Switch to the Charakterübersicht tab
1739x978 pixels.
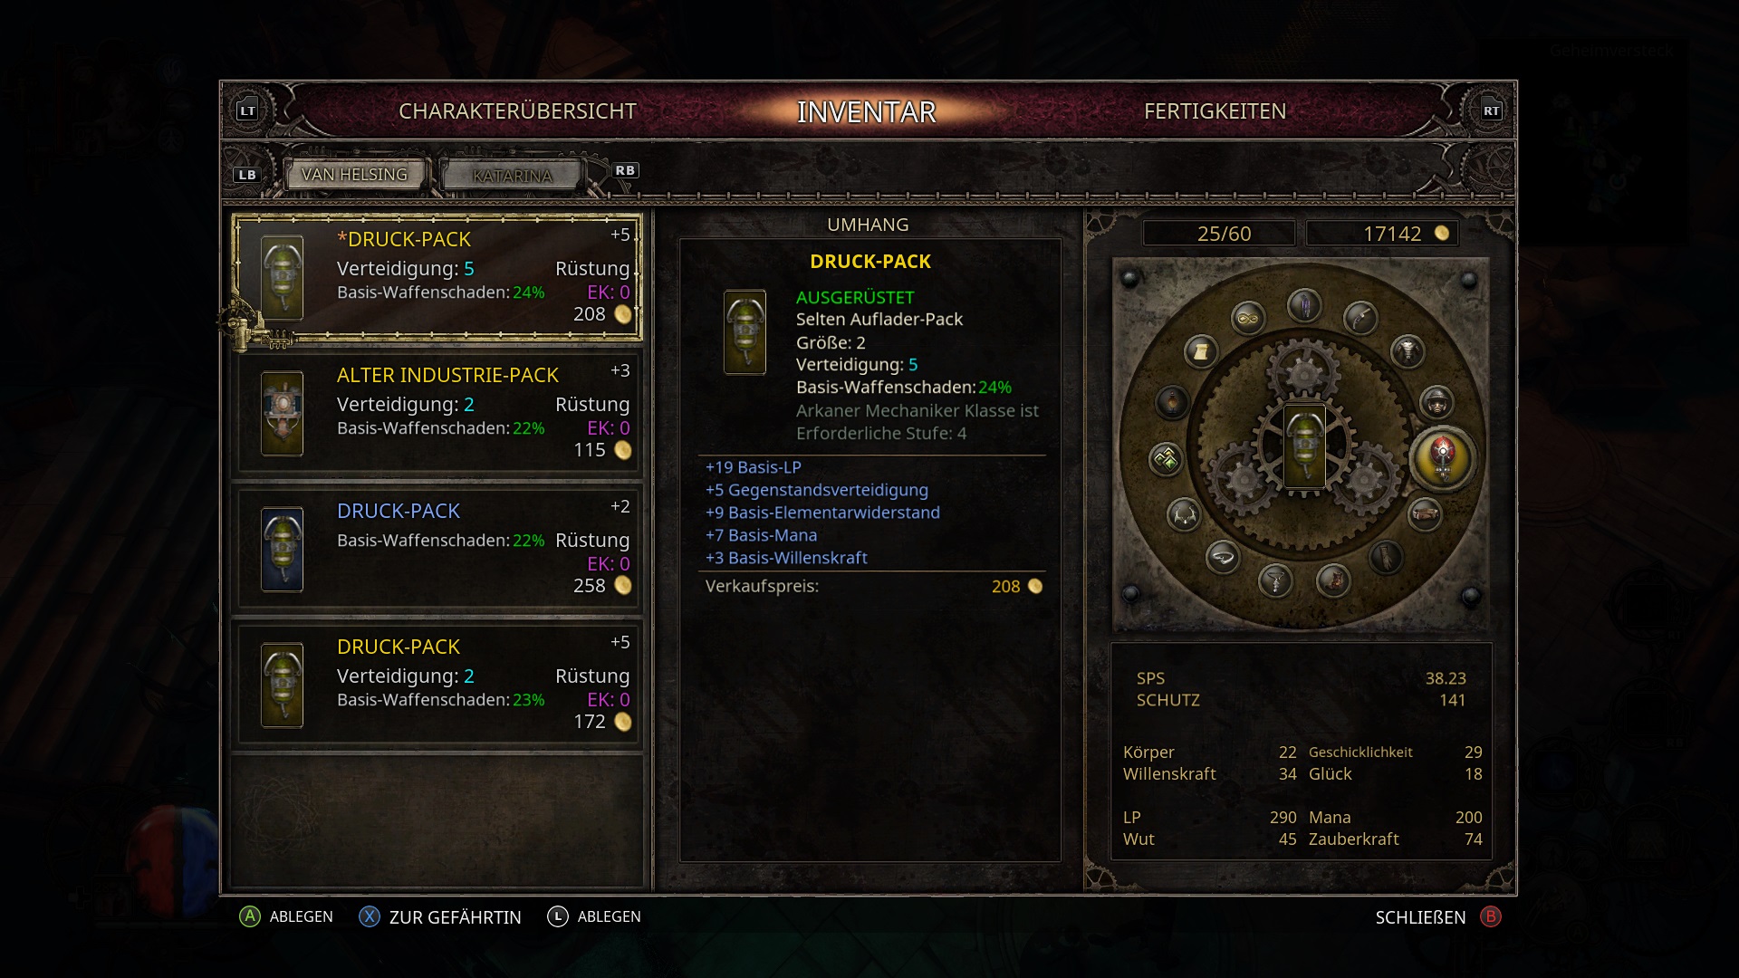(517, 110)
